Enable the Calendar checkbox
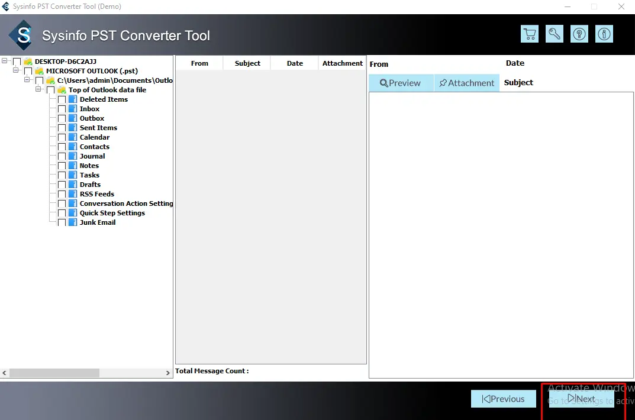The image size is (635, 420). pyautogui.click(x=62, y=137)
